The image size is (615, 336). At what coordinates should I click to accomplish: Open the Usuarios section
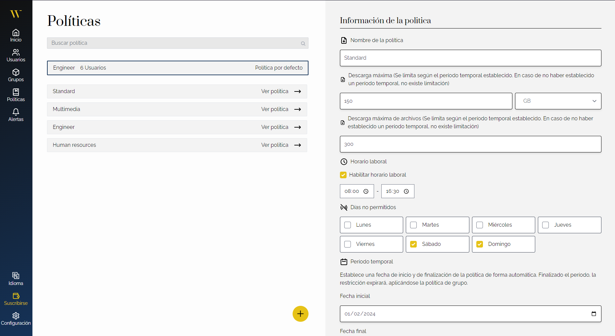16,55
